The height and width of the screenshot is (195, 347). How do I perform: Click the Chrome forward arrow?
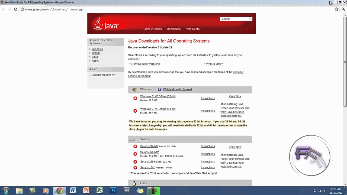pyautogui.click(x=9, y=9)
